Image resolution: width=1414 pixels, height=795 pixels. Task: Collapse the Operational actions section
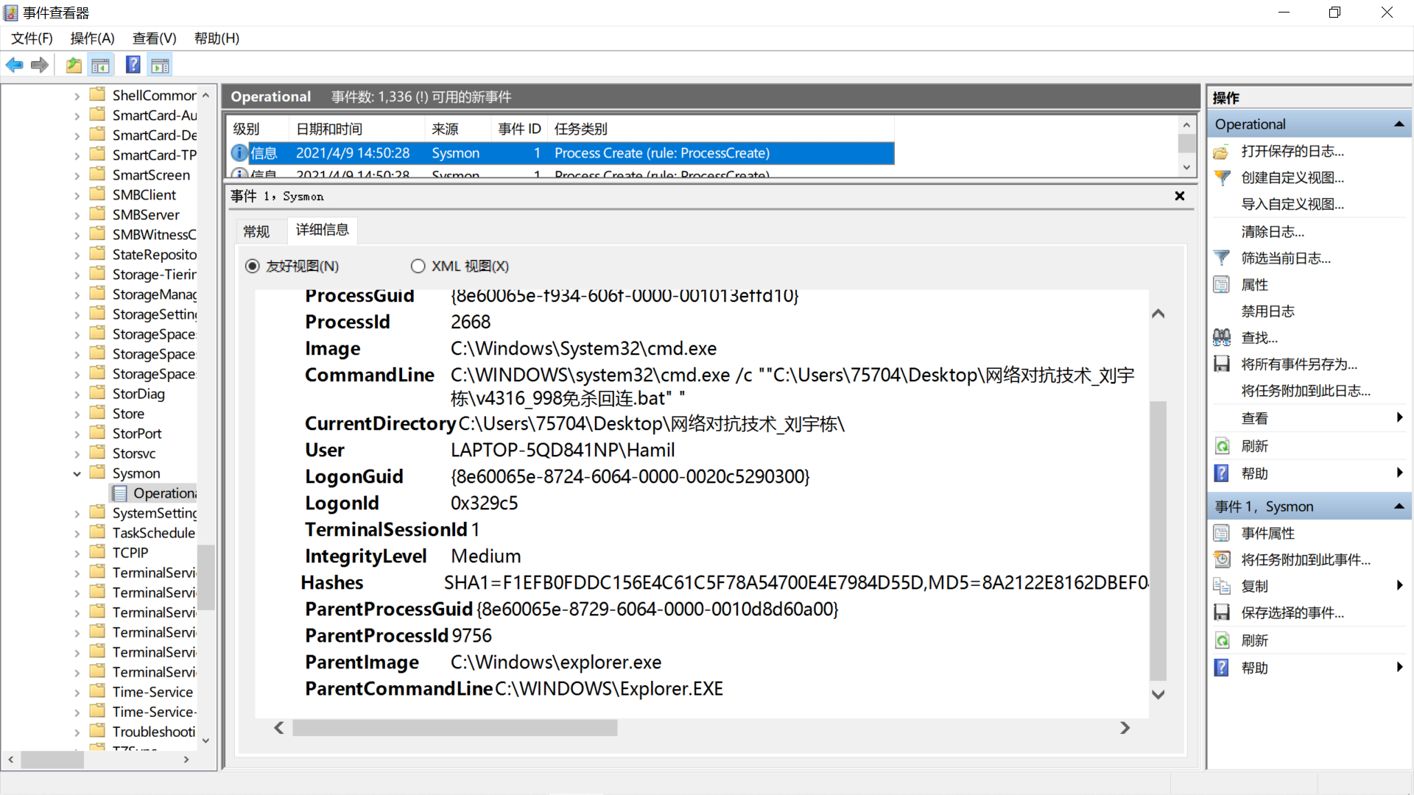coord(1399,124)
